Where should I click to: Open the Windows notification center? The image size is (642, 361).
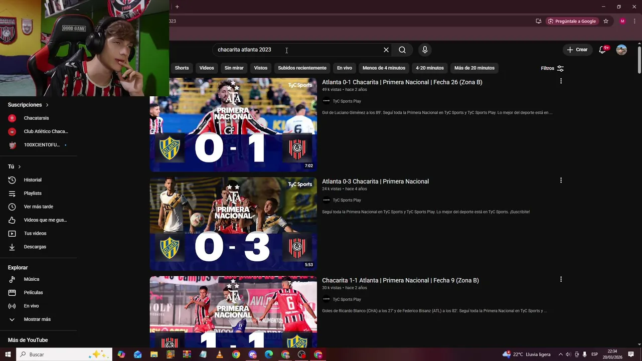coord(631,354)
